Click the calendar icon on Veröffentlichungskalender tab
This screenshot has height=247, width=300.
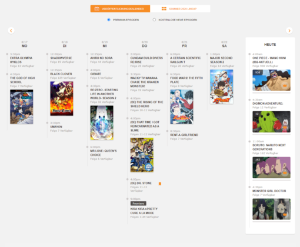96,9
